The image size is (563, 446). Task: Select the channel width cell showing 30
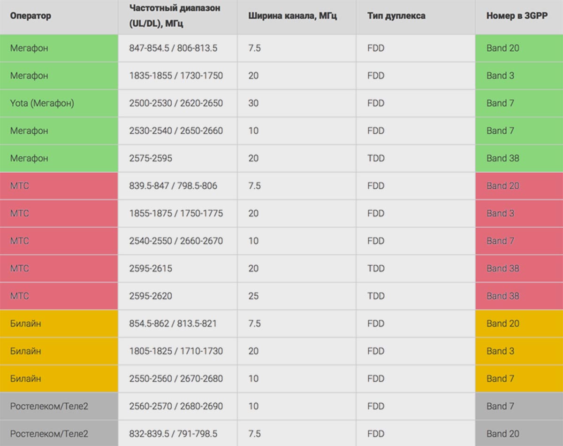tap(253, 103)
